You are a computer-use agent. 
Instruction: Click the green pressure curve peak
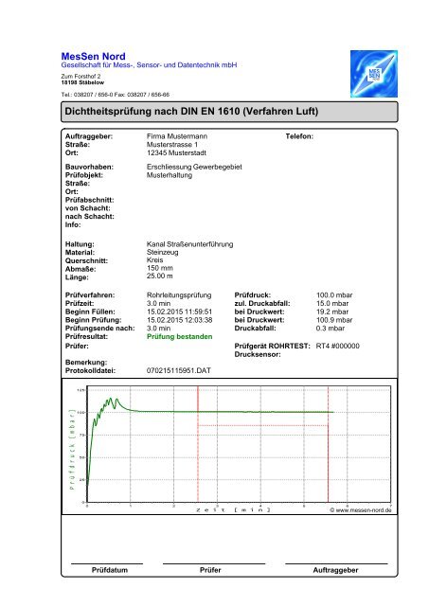(112, 400)
